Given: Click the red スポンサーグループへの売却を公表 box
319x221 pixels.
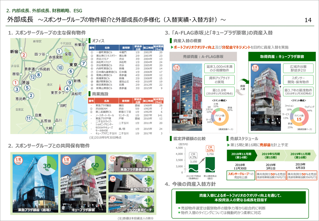Looking at the screenshot, I should point(240,175).
